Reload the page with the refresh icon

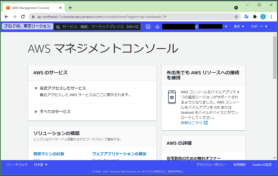click(x=23, y=16)
